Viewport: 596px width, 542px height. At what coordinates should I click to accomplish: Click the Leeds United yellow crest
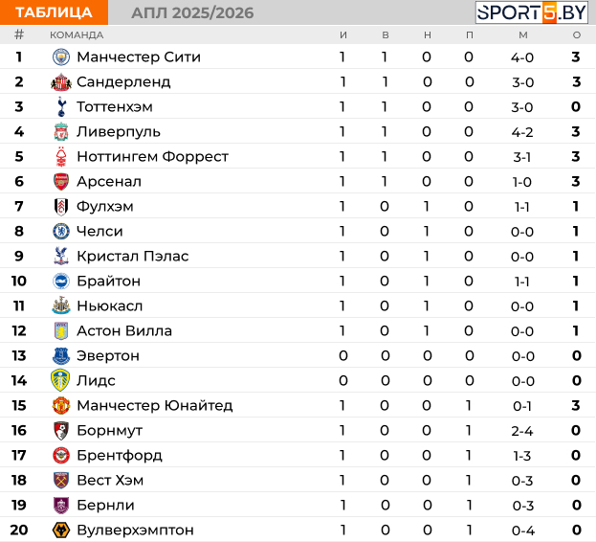tap(60, 380)
